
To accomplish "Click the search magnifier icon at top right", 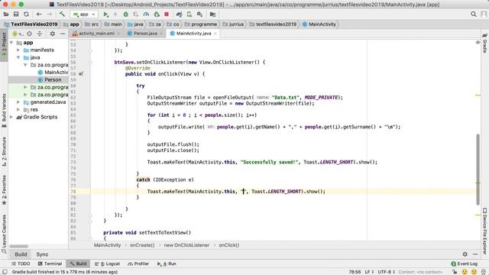I will [x=474, y=15].
